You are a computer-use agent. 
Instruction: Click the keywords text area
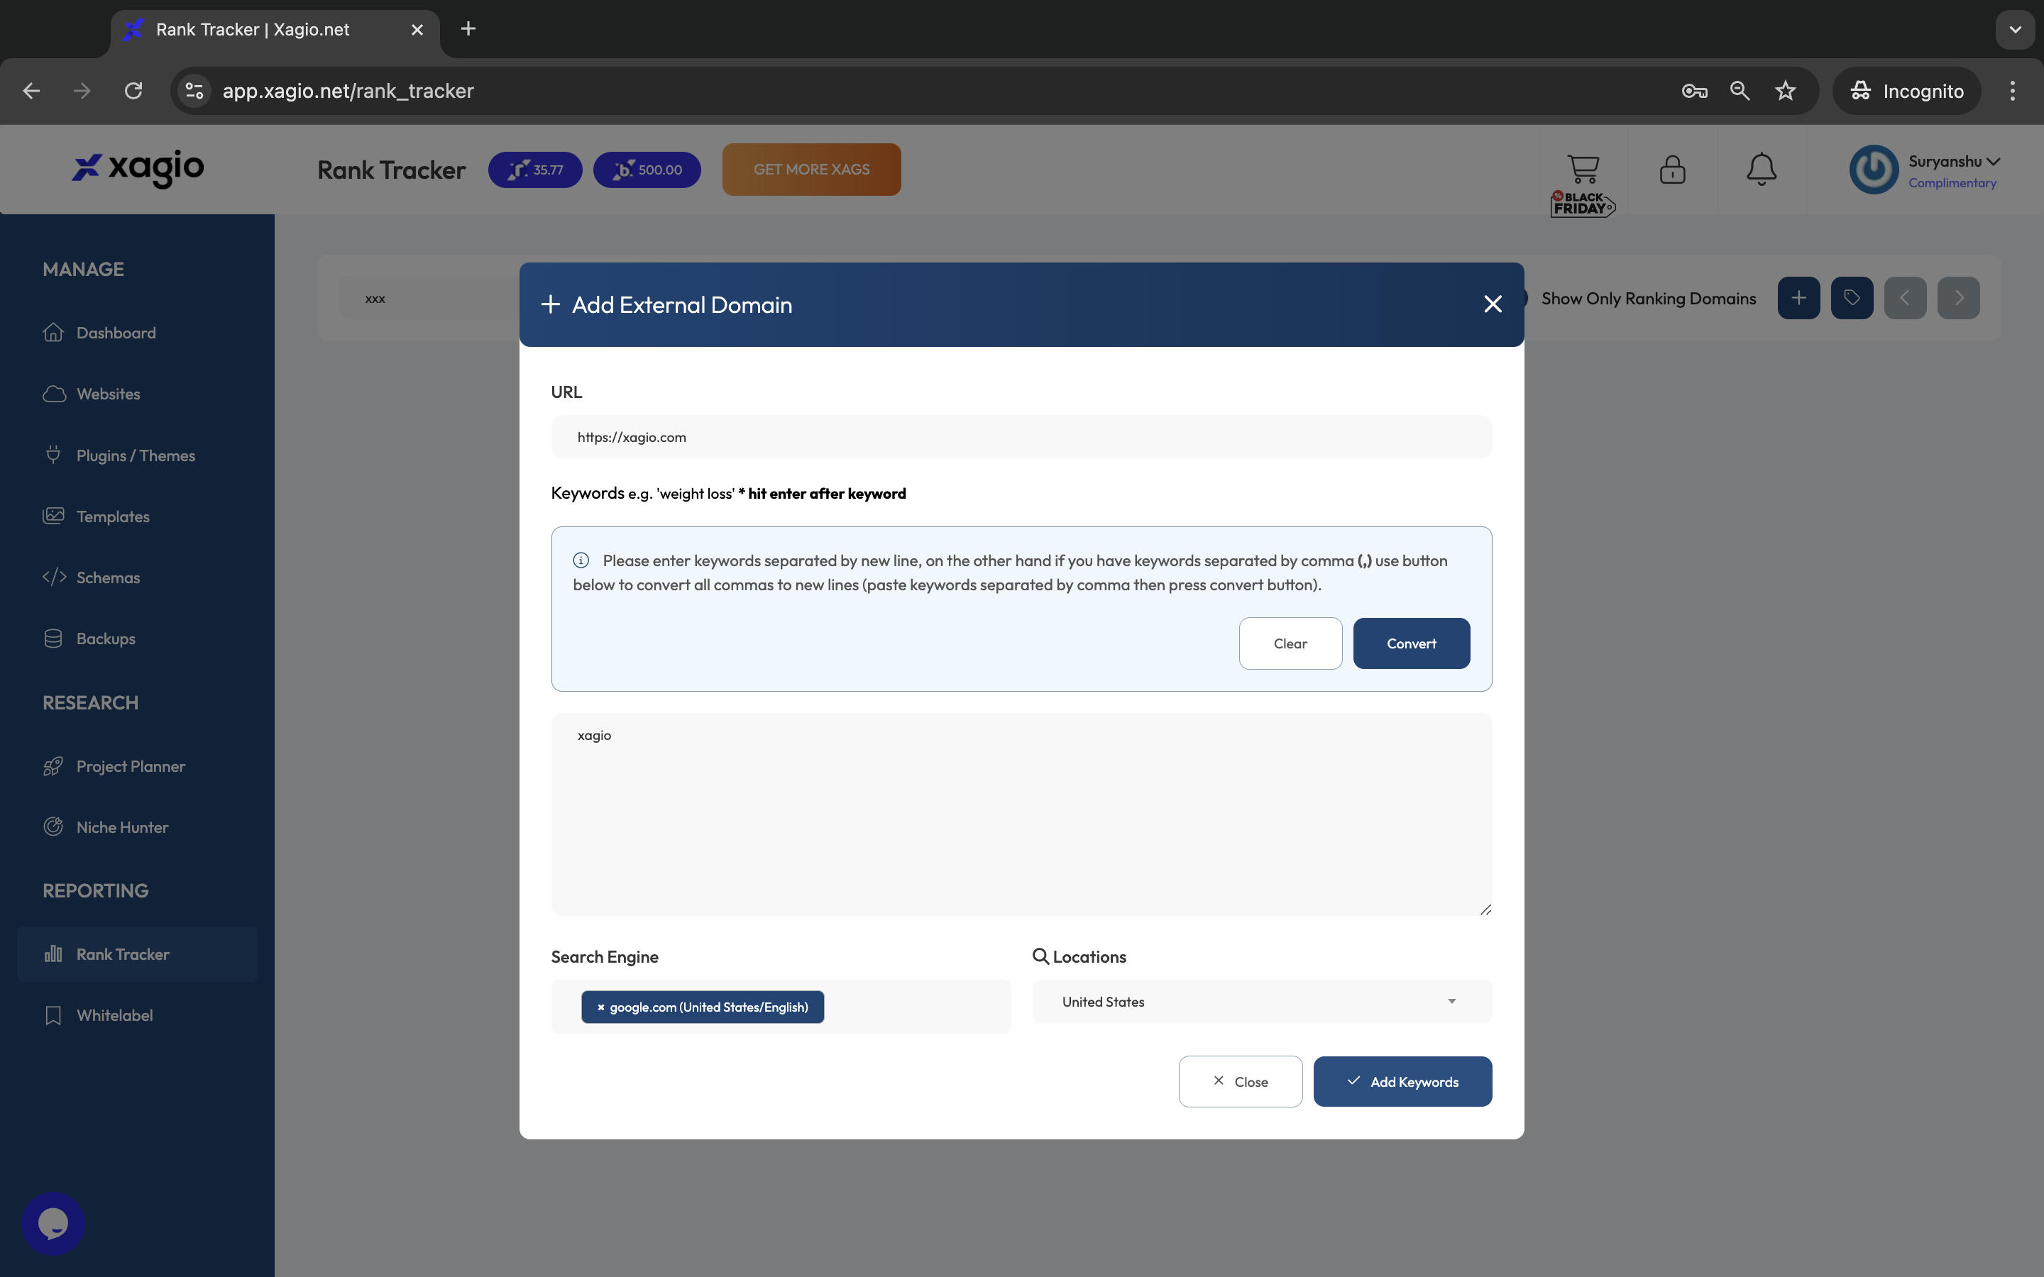pyautogui.click(x=1021, y=814)
